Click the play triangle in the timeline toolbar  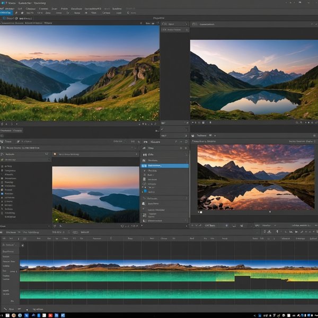tap(296, 232)
